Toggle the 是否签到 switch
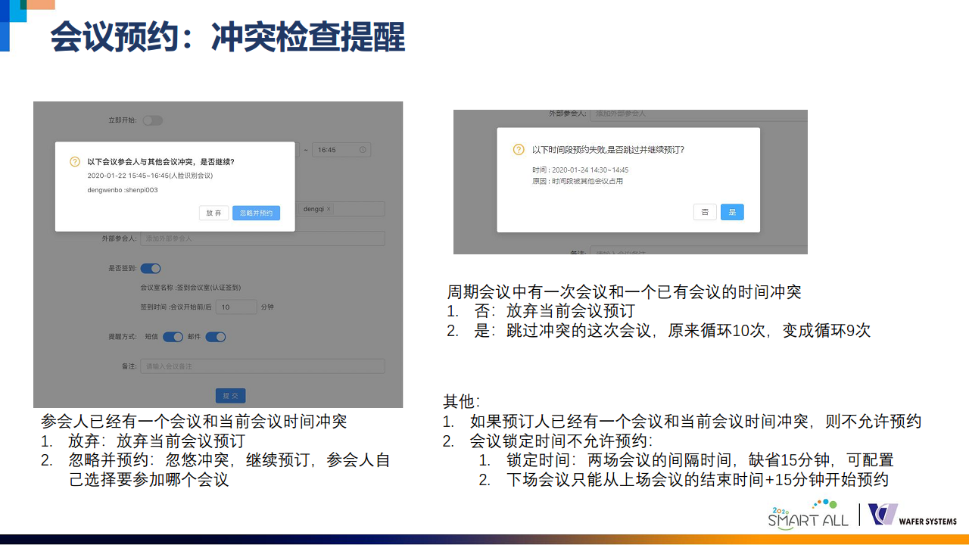 (151, 268)
